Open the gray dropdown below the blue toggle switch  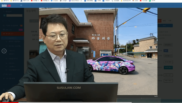(168, 56)
